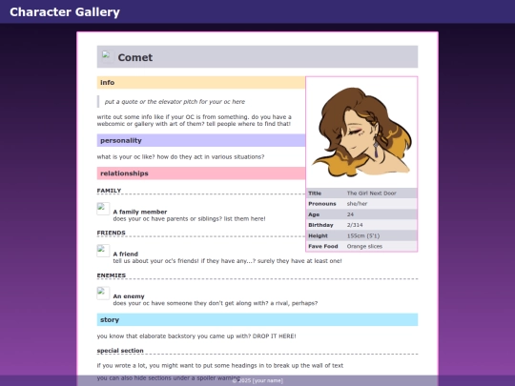Click the Height row label
Viewport: 515px width, 386px height.
tap(318, 235)
